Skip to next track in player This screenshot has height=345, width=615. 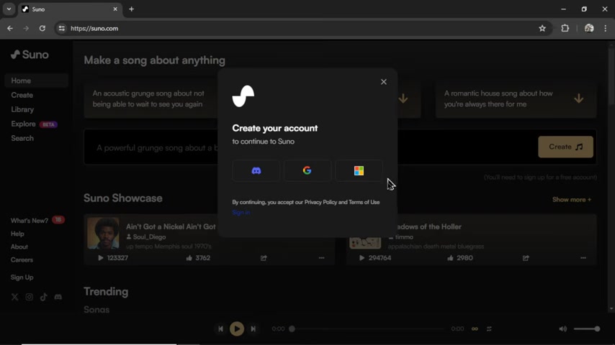coord(253,329)
